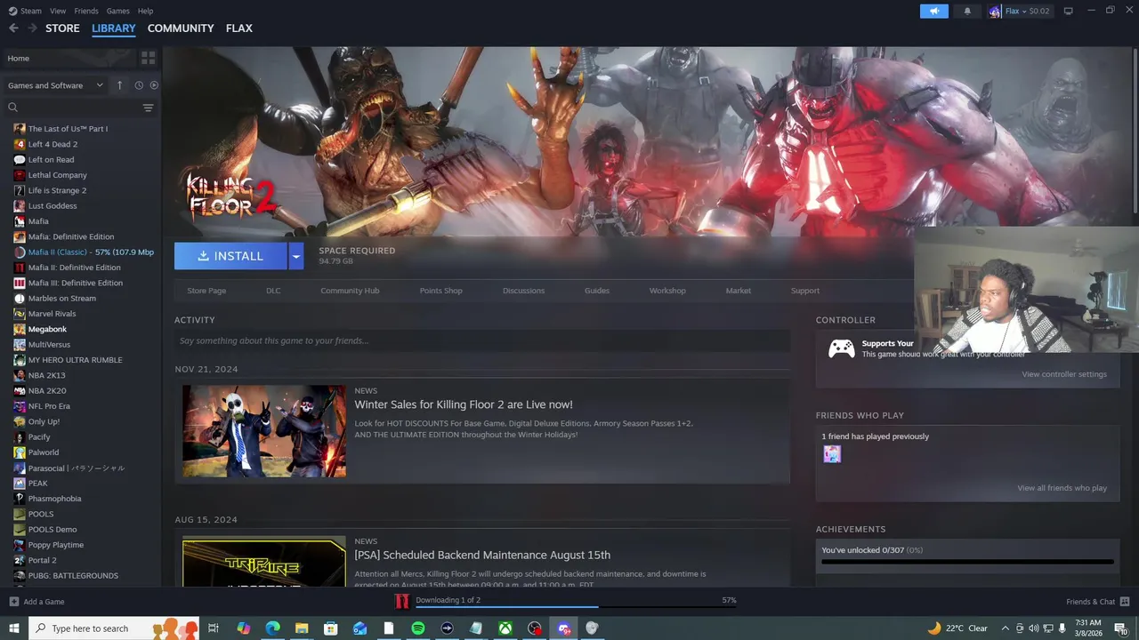Image resolution: width=1139 pixels, height=640 pixels.
Task: Open the notifications bell
Action: [x=967, y=12]
